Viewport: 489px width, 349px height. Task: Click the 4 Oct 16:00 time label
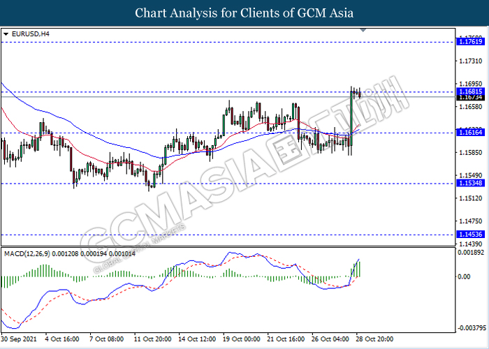(62, 339)
